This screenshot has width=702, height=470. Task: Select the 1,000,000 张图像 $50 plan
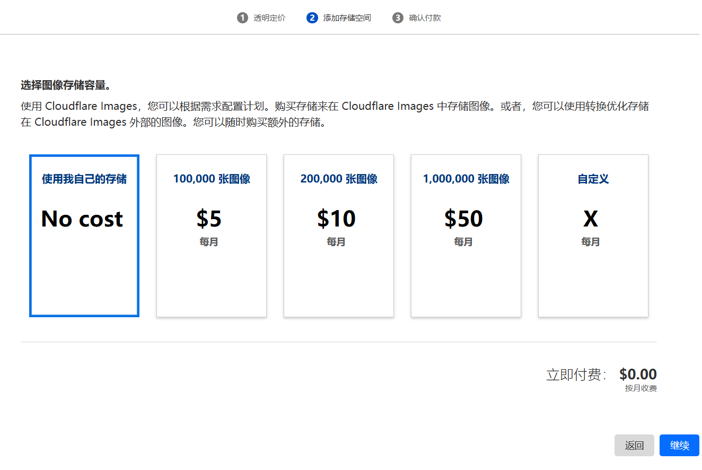[x=466, y=236]
